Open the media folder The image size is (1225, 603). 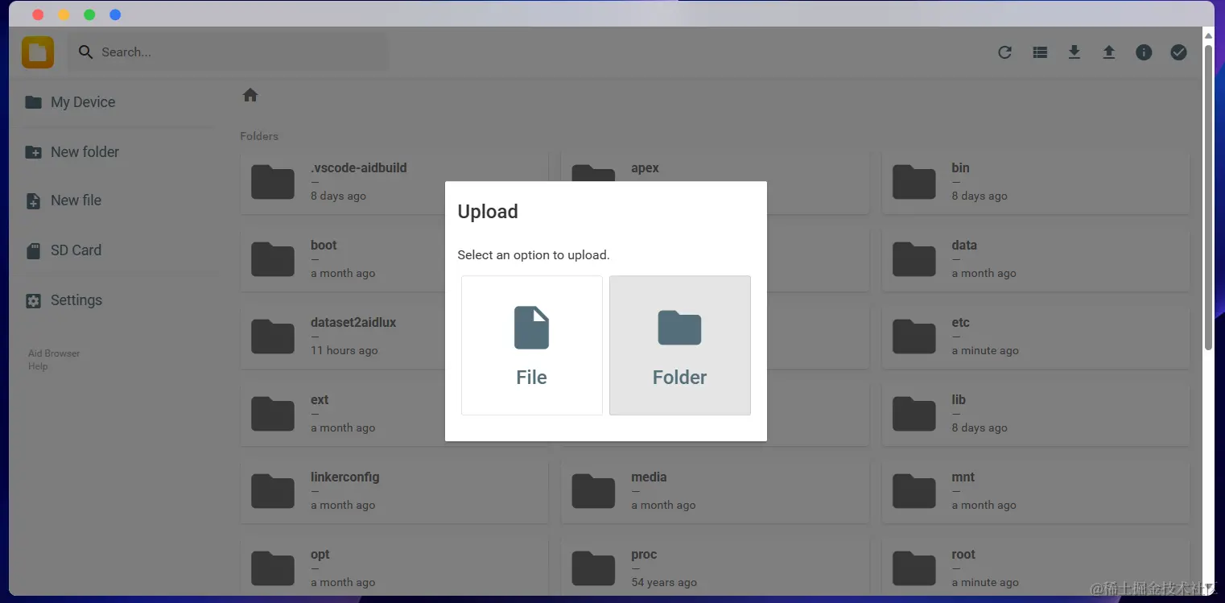715,491
